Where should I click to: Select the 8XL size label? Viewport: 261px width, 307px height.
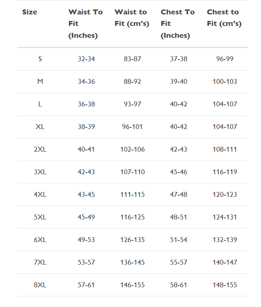(40, 285)
